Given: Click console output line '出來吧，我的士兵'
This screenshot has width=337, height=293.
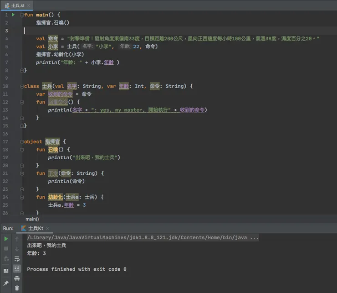Looking at the screenshot, I should pyautogui.click(x=46, y=246).
